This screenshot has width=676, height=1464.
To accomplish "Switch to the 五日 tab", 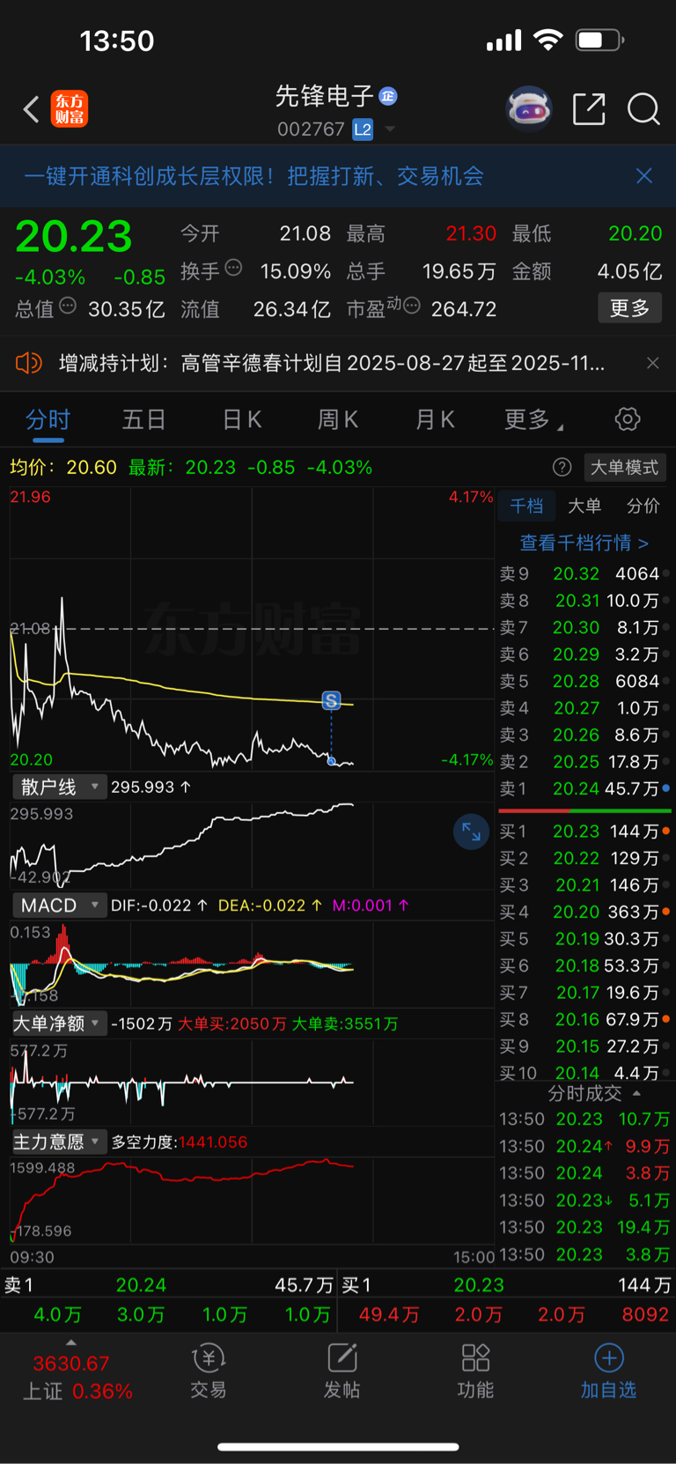I will pos(144,420).
